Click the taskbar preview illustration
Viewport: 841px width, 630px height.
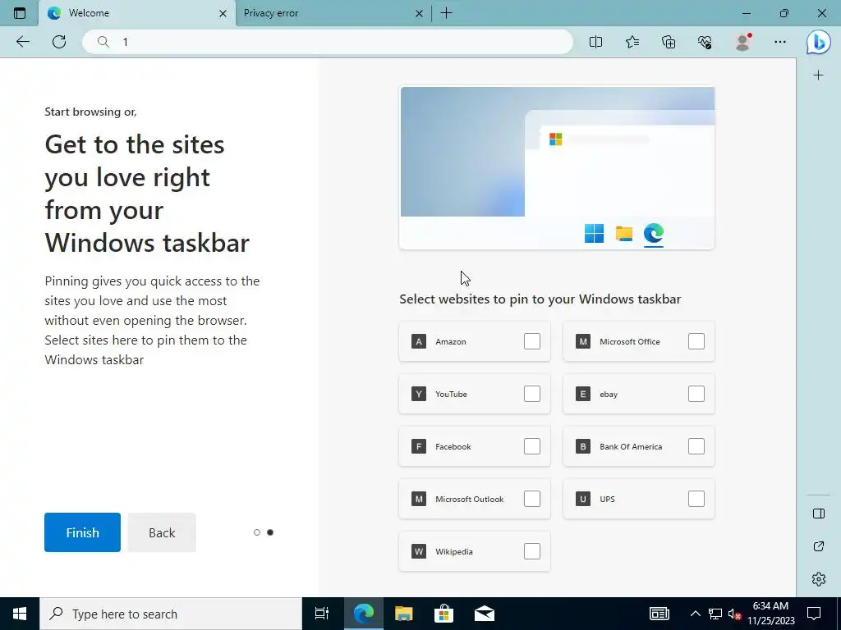[x=558, y=168]
